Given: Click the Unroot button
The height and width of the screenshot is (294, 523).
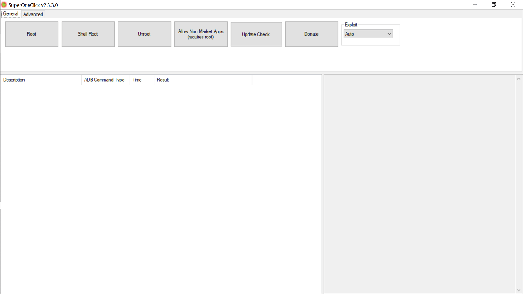Looking at the screenshot, I should (145, 34).
